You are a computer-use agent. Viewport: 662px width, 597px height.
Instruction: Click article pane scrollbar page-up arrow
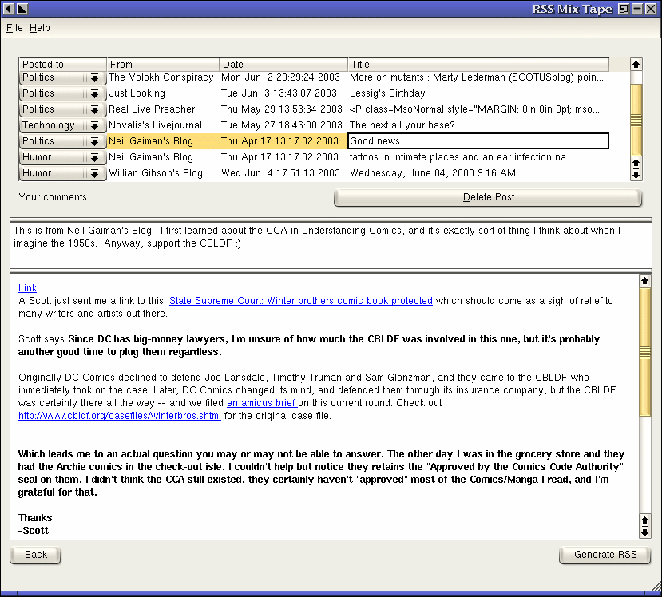point(644,520)
